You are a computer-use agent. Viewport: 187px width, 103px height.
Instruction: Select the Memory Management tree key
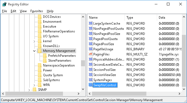click(x=59, y=51)
